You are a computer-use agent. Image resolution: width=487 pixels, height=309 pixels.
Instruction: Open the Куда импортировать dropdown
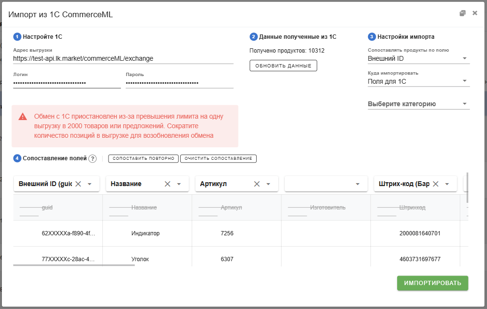[x=419, y=81]
